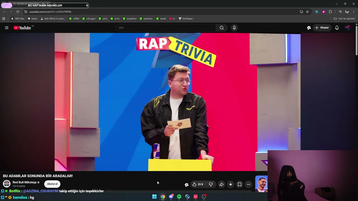Open the Windows Start menu

(154, 197)
